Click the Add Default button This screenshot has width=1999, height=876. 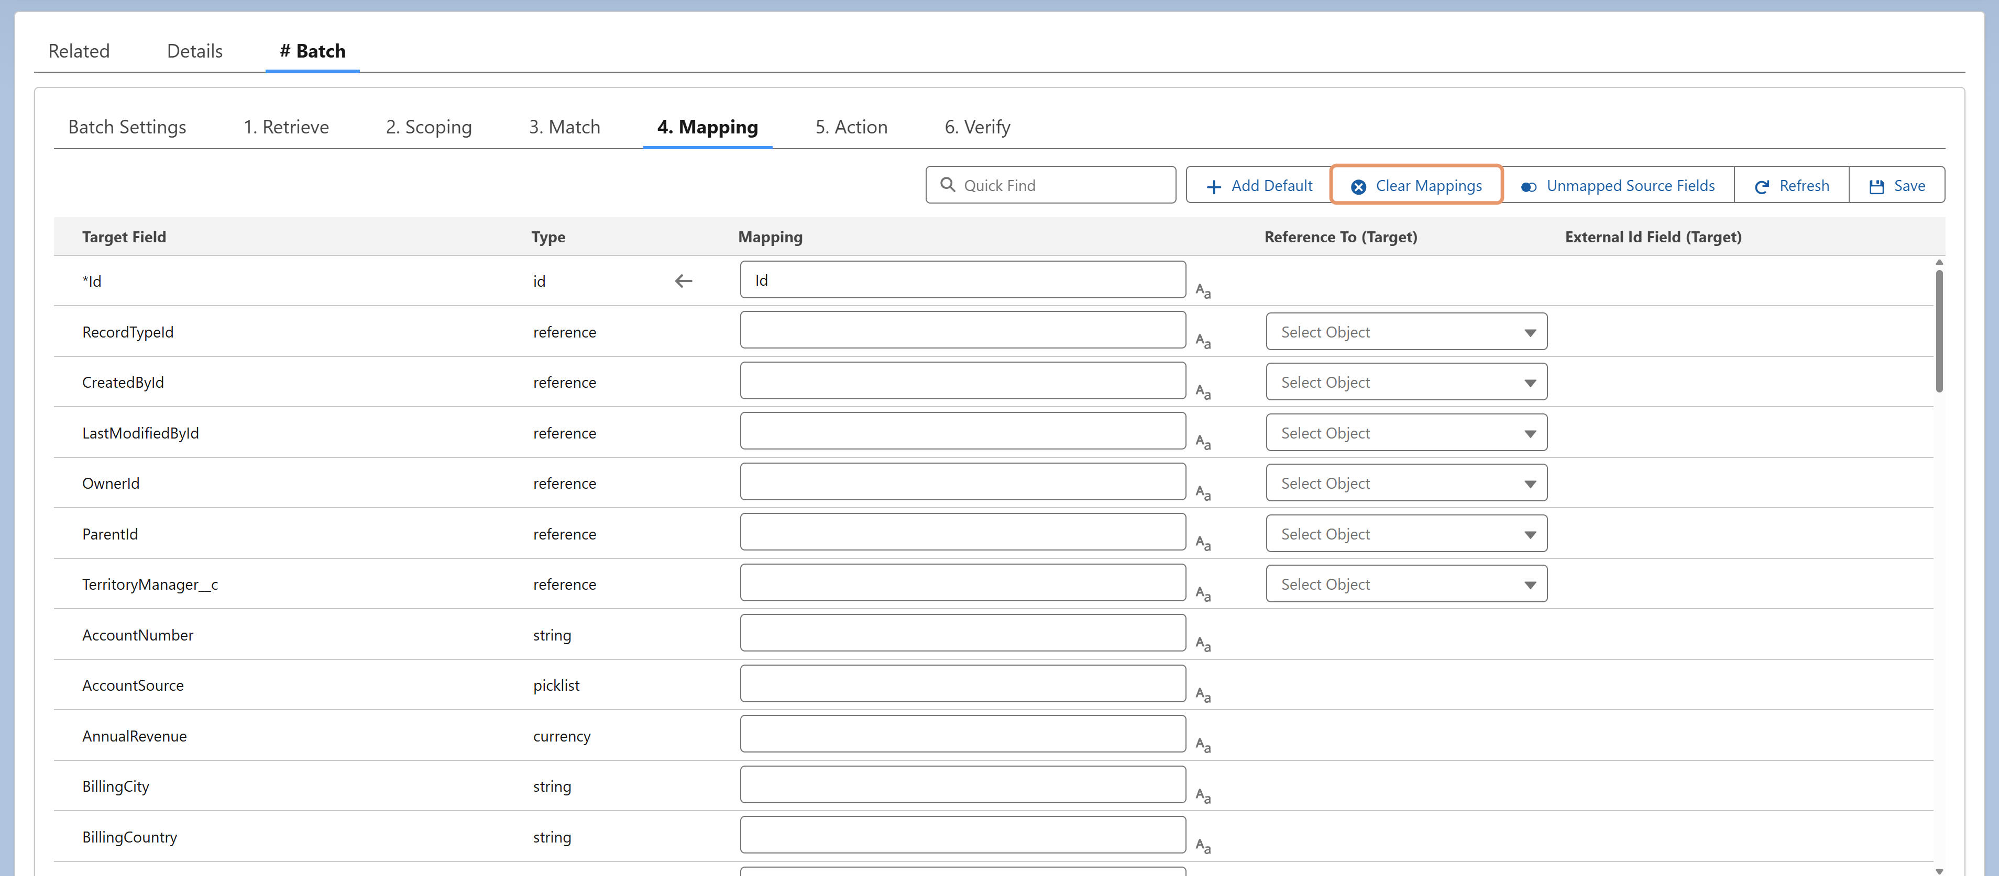click(1259, 185)
